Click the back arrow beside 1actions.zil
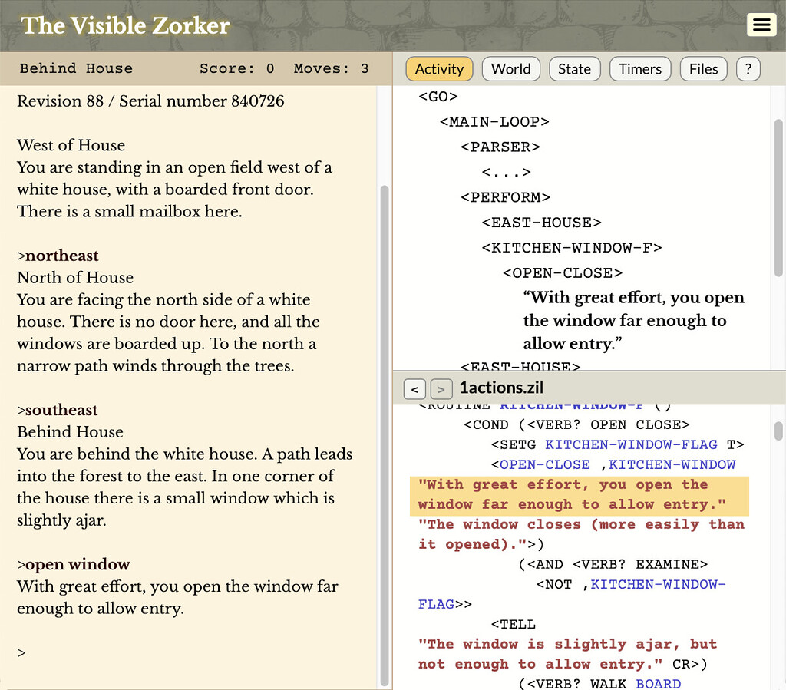The width and height of the screenshot is (786, 690). (x=414, y=389)
